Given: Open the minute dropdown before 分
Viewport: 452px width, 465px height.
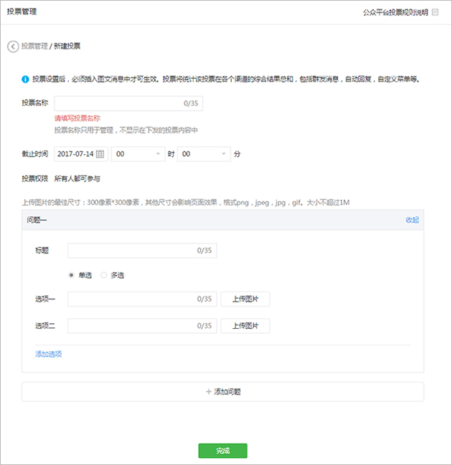Looking at the screenshot, I should point(204,154).
